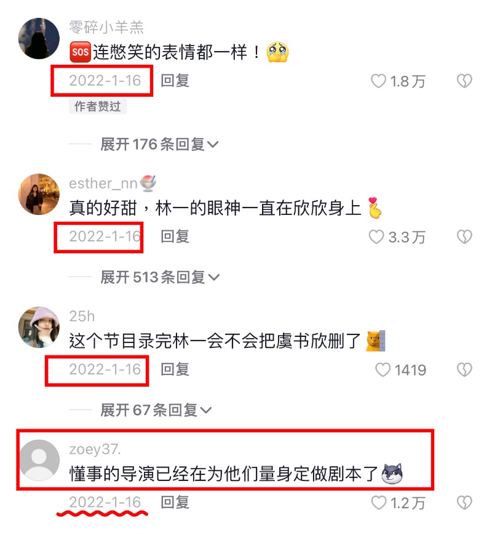Reply to zoey37's comment

(175, 503)
